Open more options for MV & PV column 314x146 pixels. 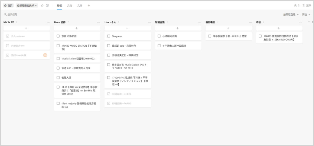[x=48, y=22]
